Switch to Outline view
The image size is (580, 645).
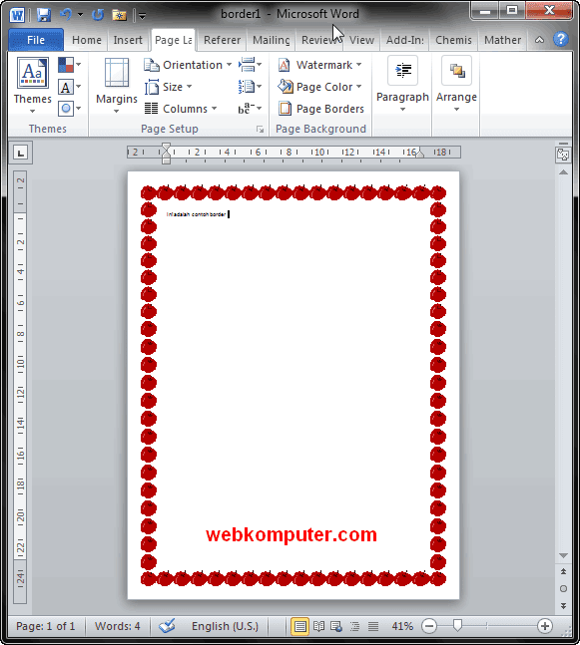354,626
